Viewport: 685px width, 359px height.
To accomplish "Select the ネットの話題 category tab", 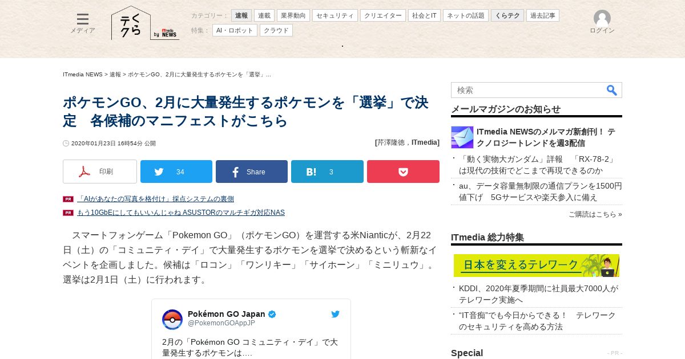I will tap(466, 15).
